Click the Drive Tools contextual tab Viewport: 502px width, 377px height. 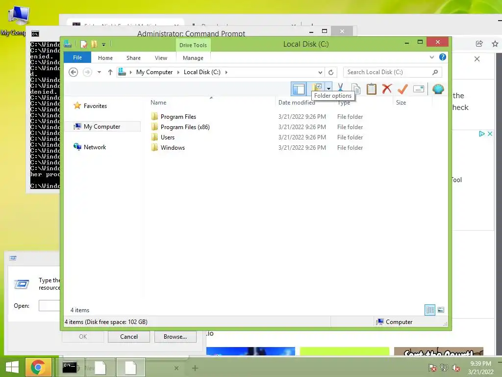(x=193, y=45)
